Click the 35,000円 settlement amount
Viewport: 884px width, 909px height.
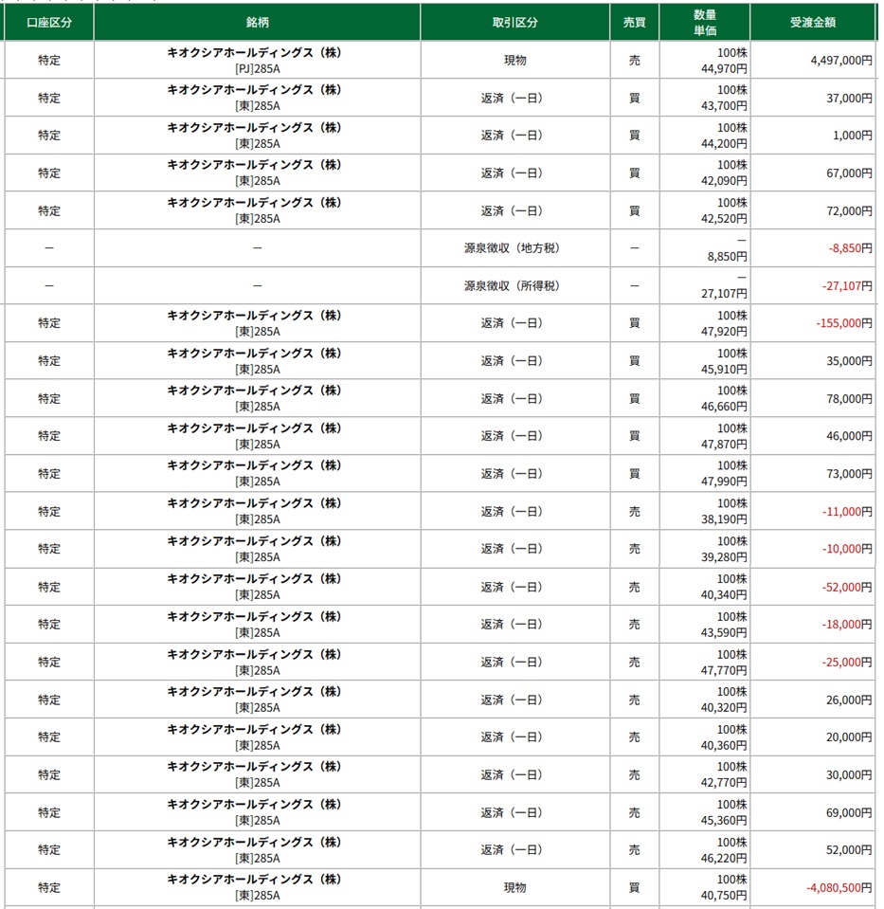[x=849, y=360]
